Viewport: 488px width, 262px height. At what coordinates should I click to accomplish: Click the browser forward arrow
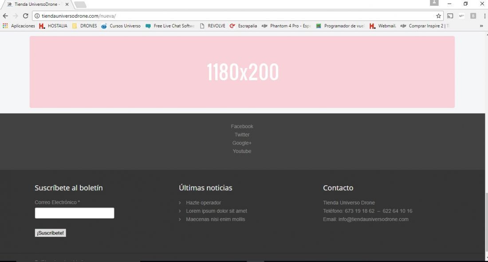[x=15, y=16]
